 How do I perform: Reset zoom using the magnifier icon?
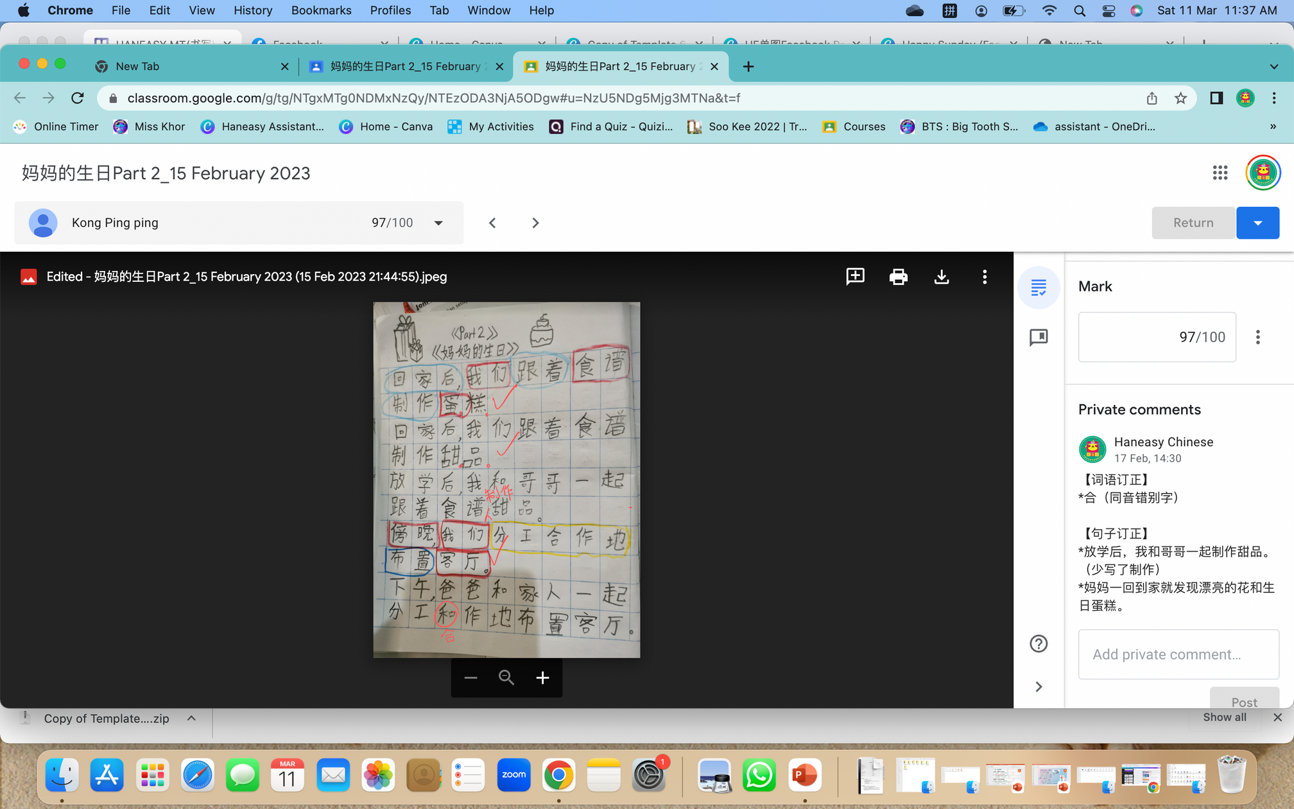tap(506, 678)
